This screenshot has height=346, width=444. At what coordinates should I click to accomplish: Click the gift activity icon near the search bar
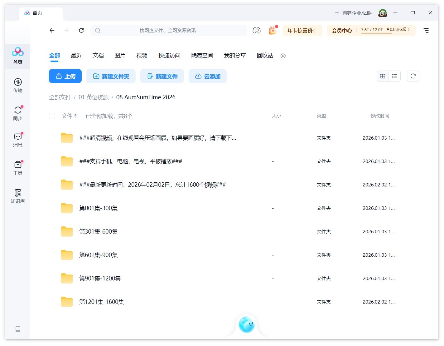[272, 30]
